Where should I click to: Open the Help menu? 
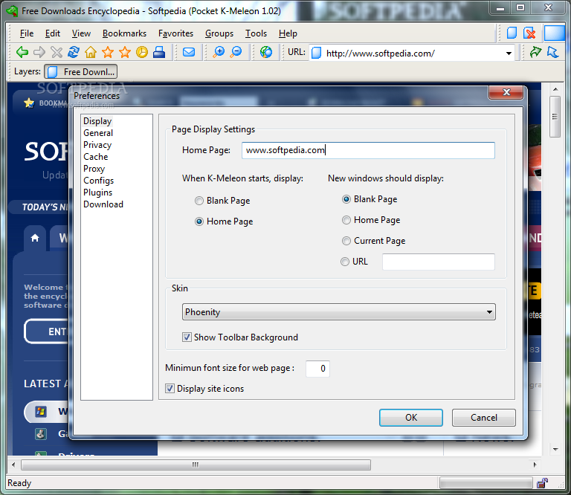pyautogui.click(x=288, y=33)
